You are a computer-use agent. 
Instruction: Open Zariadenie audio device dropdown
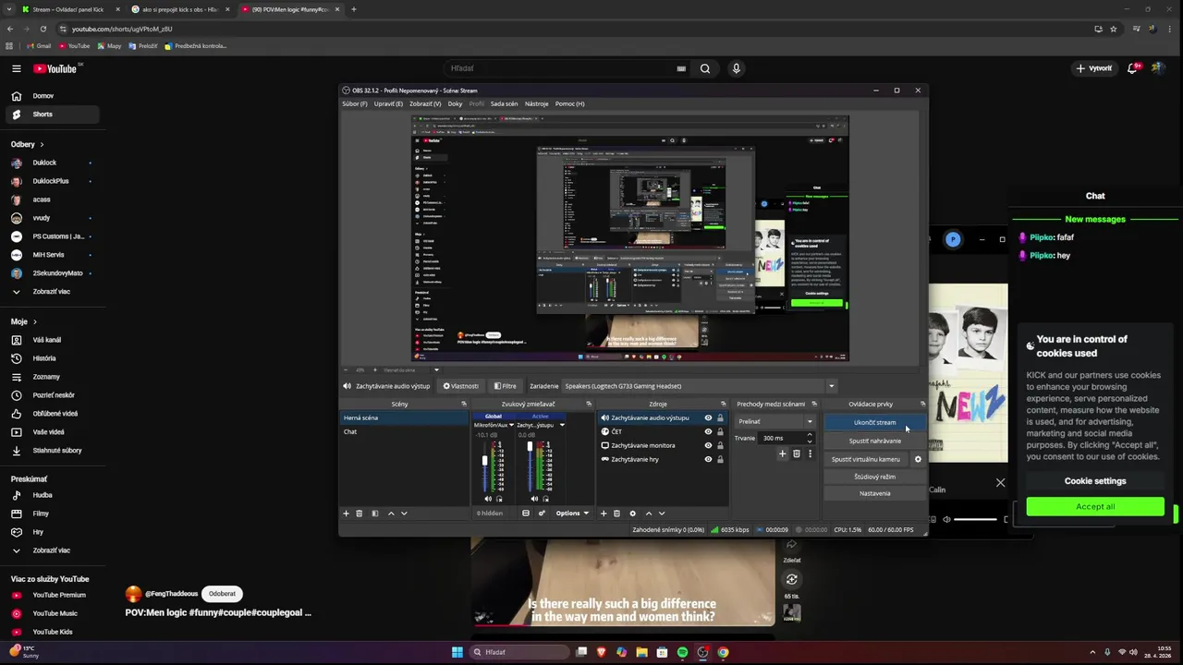tap(831, 386)
